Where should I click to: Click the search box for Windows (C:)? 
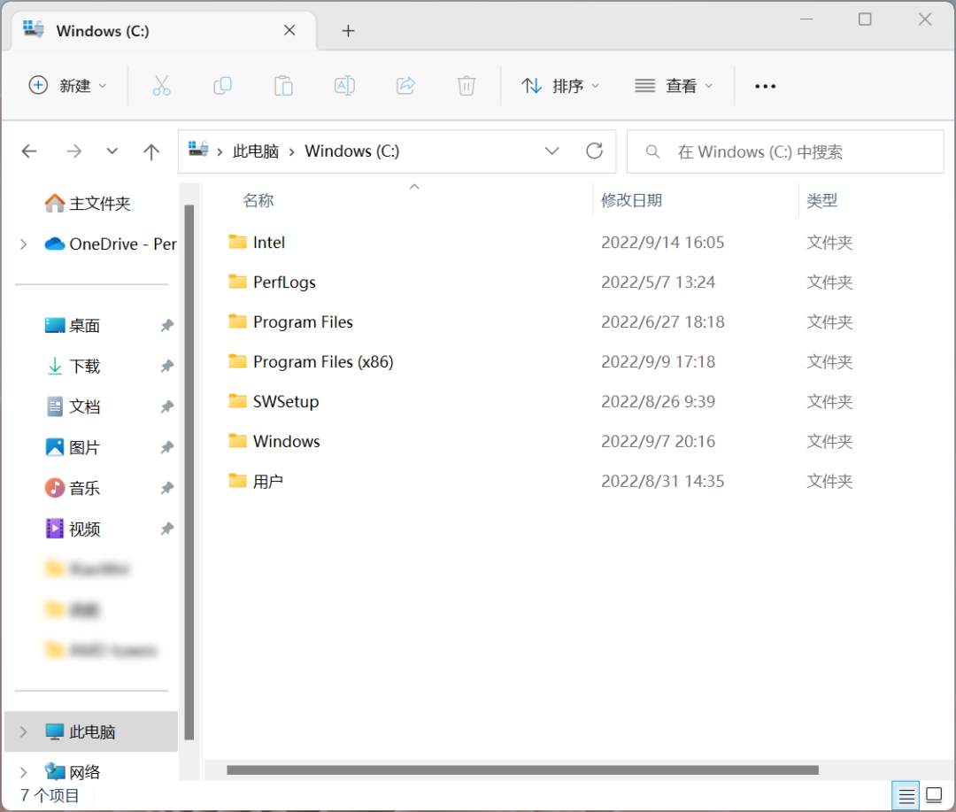click(x=797, y=151)
